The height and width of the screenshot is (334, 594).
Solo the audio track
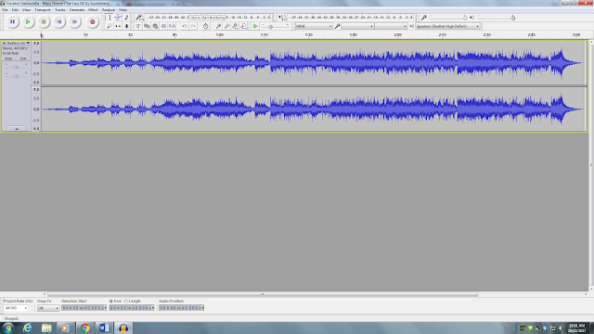coord(23,58)
